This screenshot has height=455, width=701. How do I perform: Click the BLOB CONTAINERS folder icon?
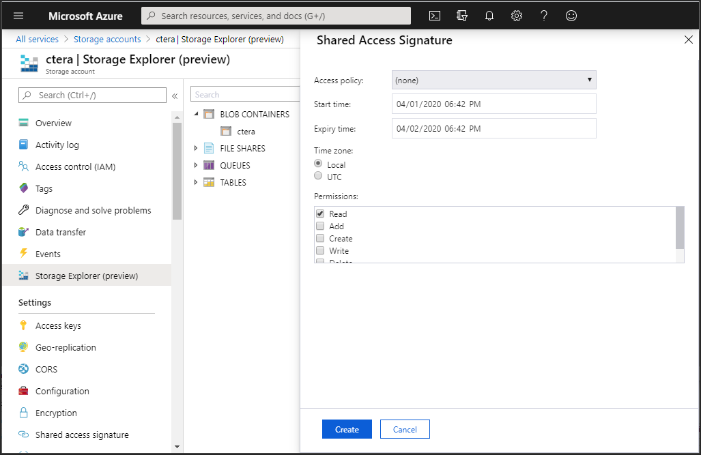(209, 114)
